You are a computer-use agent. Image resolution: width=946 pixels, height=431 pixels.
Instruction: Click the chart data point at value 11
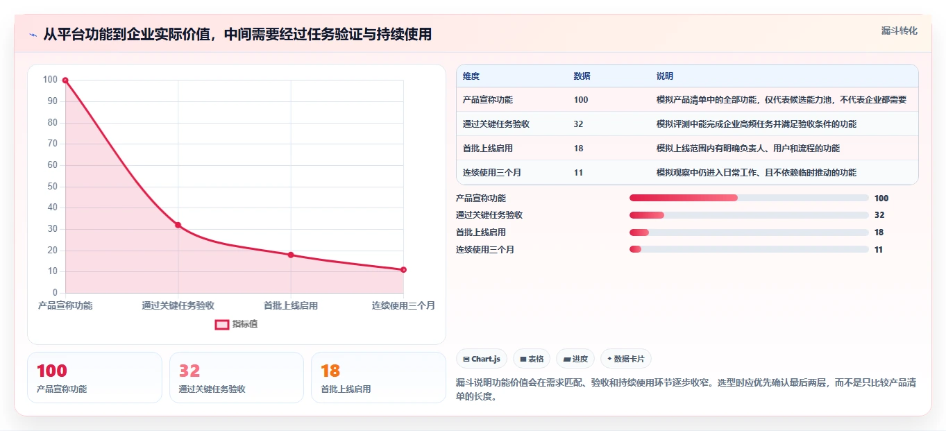(x=403, y=270)
